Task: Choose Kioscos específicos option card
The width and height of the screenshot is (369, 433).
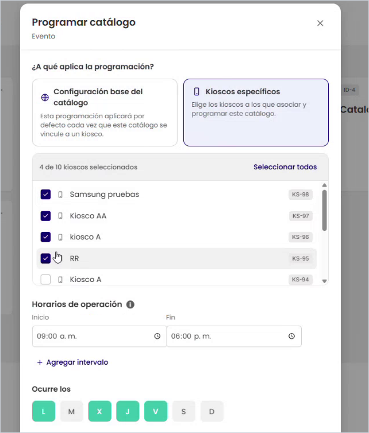Action: (256, 113)
